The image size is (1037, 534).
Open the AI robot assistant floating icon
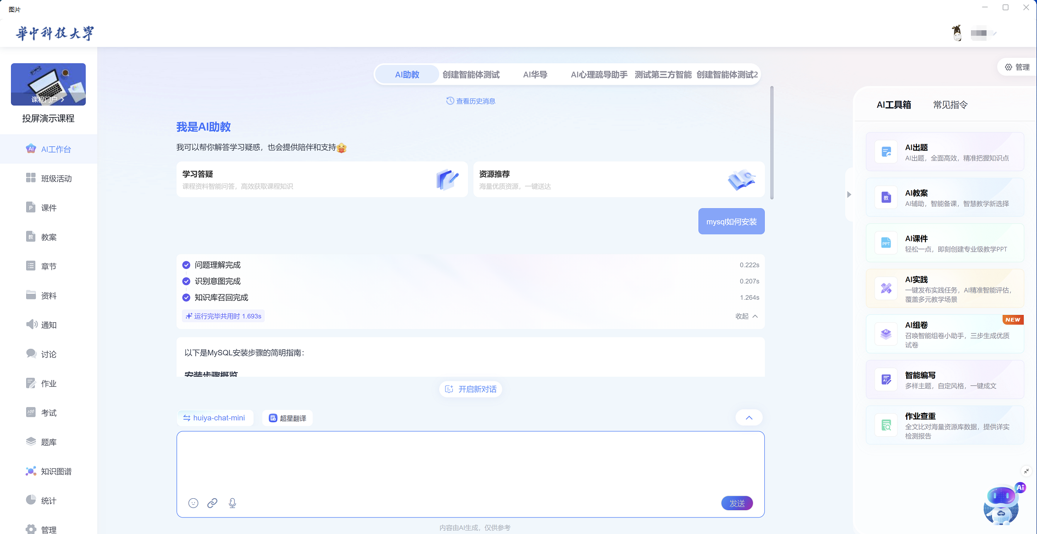[x=1001, y=505]
